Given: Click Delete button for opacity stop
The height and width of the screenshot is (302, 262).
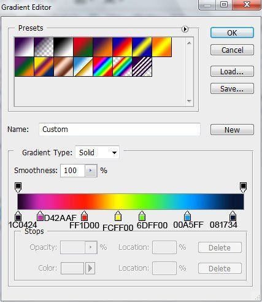Looking at the screenshot, I should tap(220, 247).
